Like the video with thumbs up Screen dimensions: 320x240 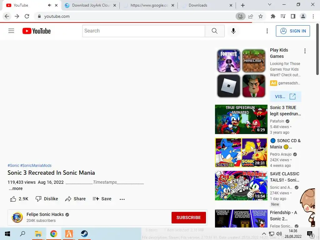pyautogui.click(x=19, y=199)
